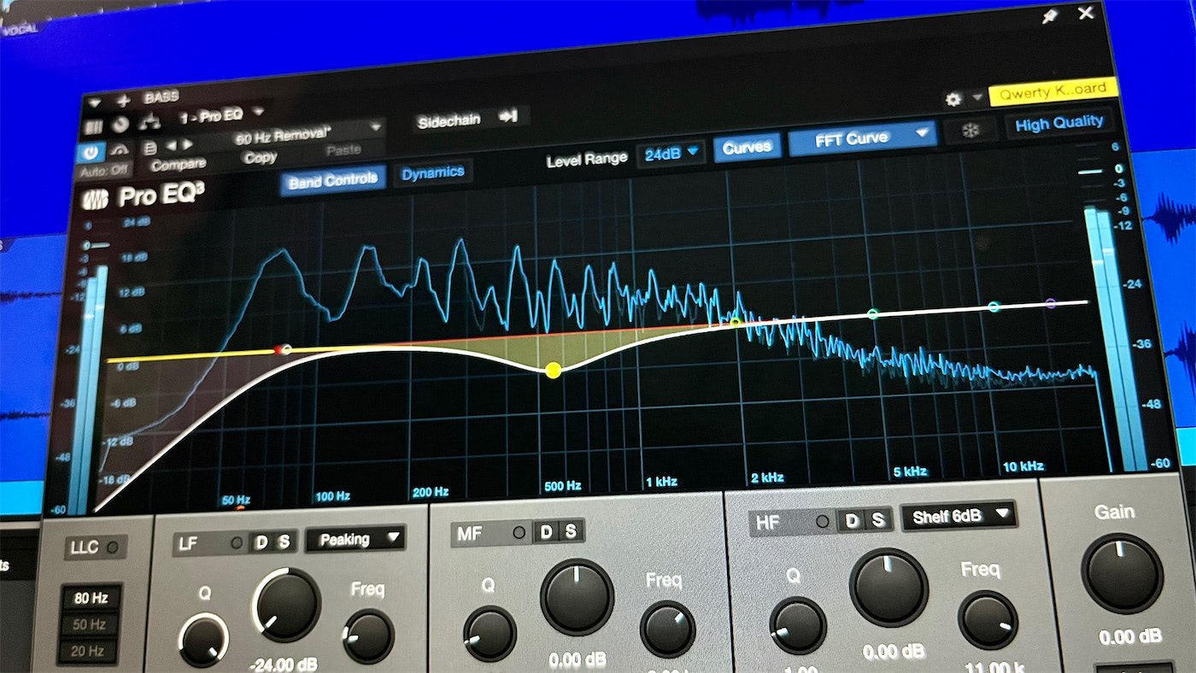The width and height of the screenshot is (1196, 673).
Task: Open the FFT Curve dropdown
Action: click(862, 138)
